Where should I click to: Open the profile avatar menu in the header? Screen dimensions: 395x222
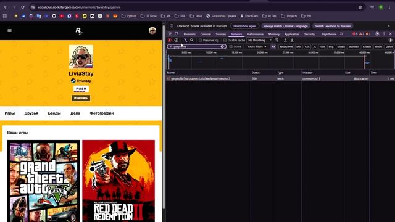152,30
